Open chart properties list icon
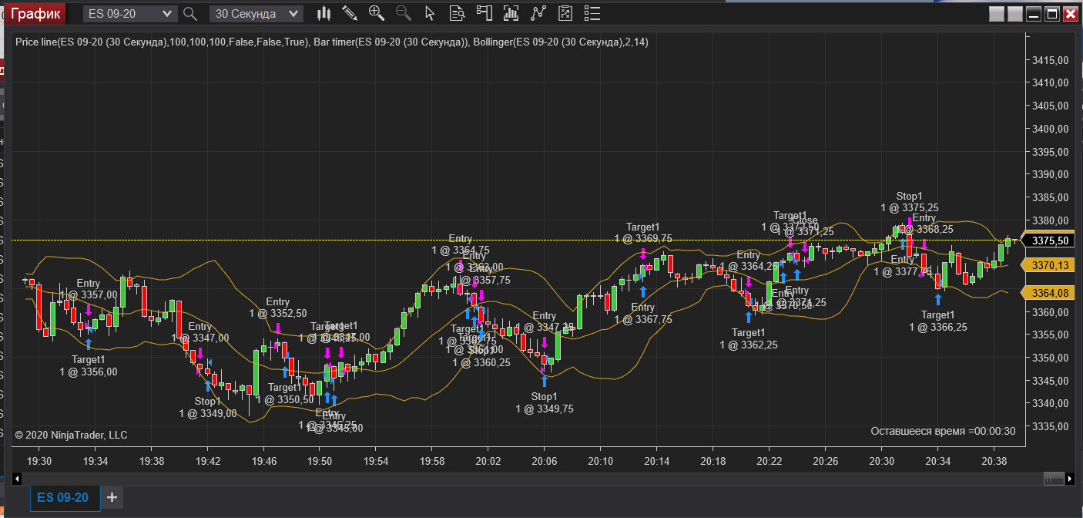Image resolution: width=1083 pixels, height=518 pixels. (x=592, y=13)
